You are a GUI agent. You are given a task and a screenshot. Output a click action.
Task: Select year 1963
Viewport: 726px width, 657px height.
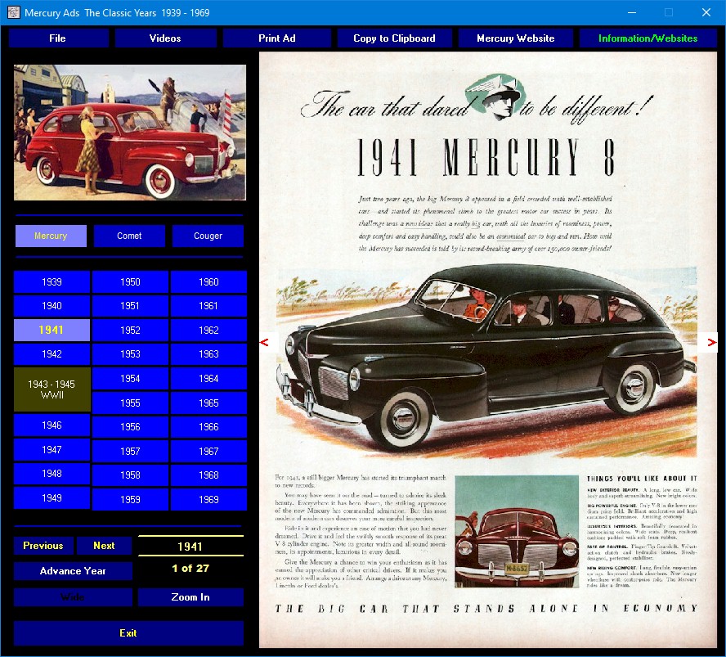208,354
